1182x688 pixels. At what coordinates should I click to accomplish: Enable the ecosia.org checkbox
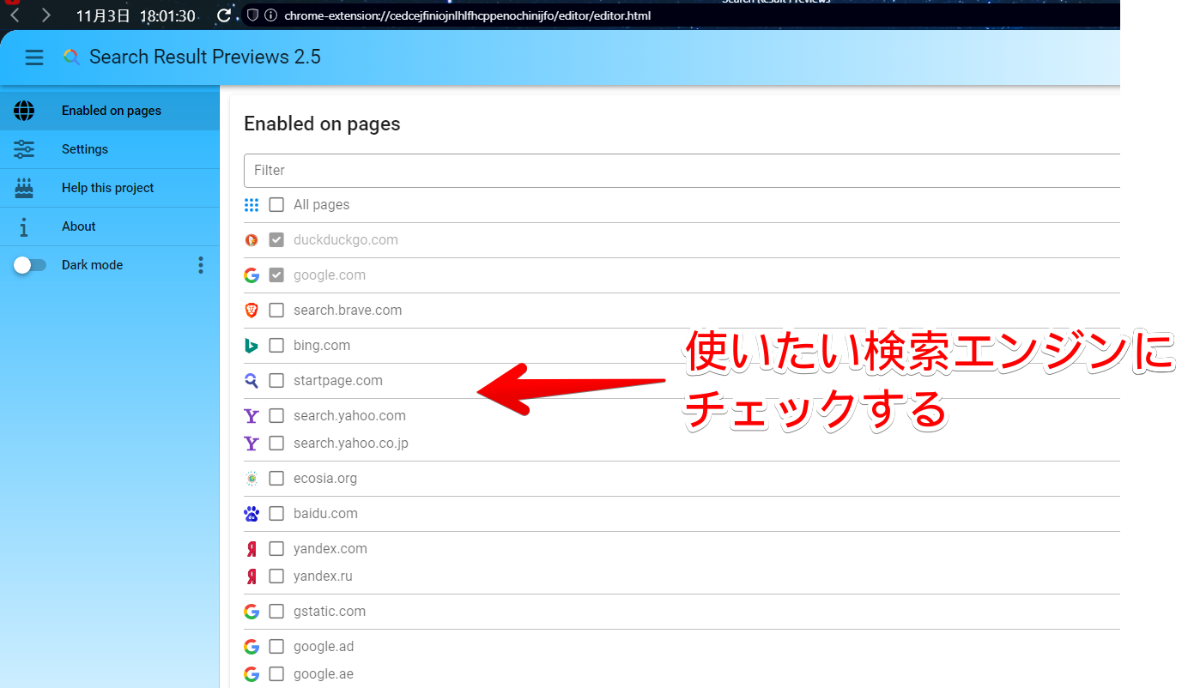click(x=276, y=479)
